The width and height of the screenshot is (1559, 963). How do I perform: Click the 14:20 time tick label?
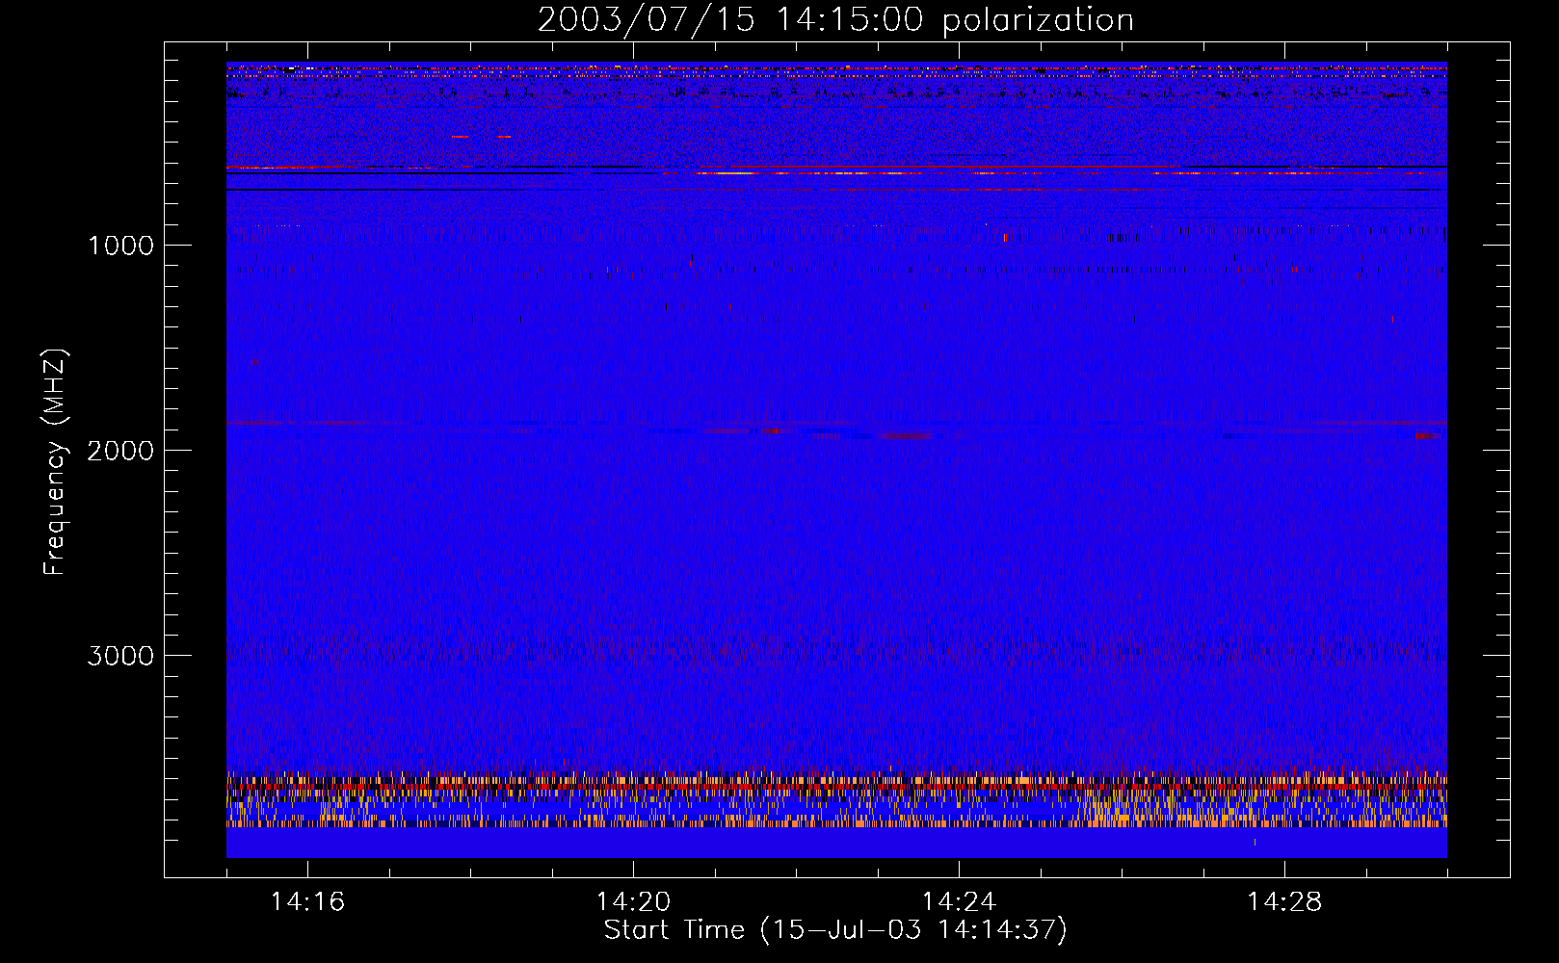pyautogui.click(x=633, y=901)
